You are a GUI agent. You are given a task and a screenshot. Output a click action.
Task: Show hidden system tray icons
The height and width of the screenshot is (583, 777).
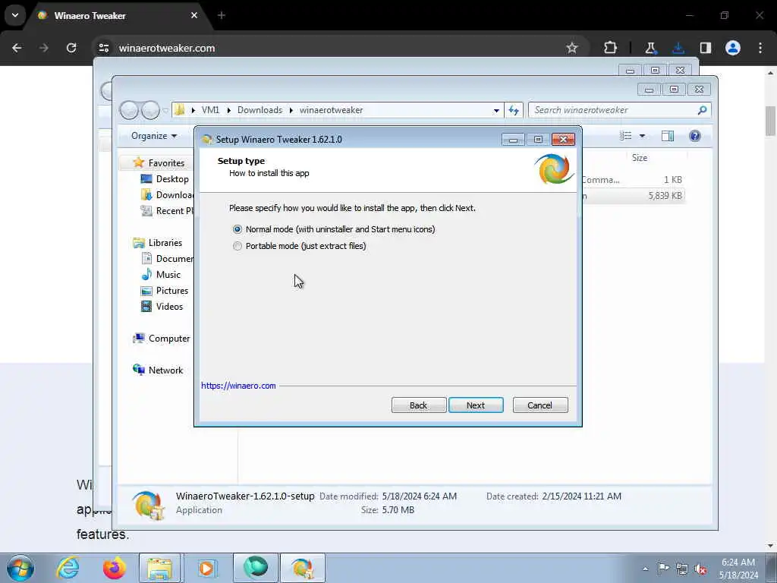[x=645, y=569]
